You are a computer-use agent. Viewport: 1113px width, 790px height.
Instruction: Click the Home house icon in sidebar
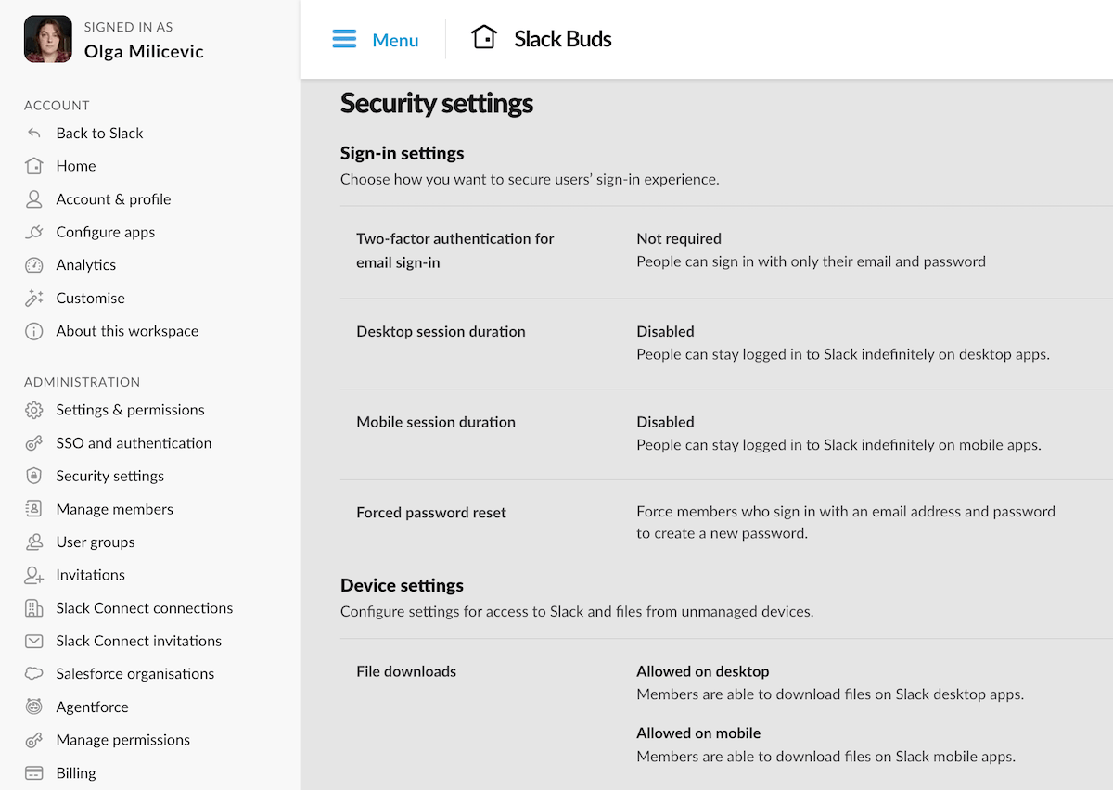click(x=34, y=166)
